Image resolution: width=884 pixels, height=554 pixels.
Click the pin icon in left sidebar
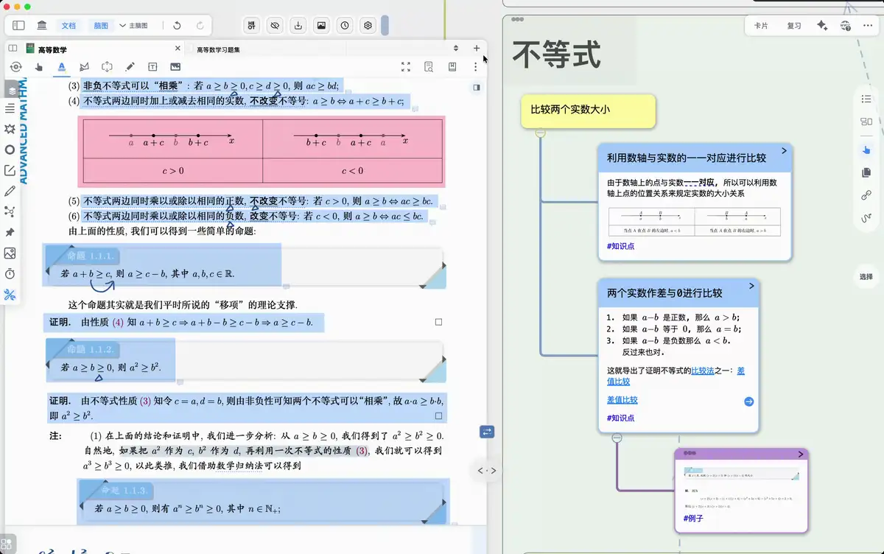coord(10,232)
